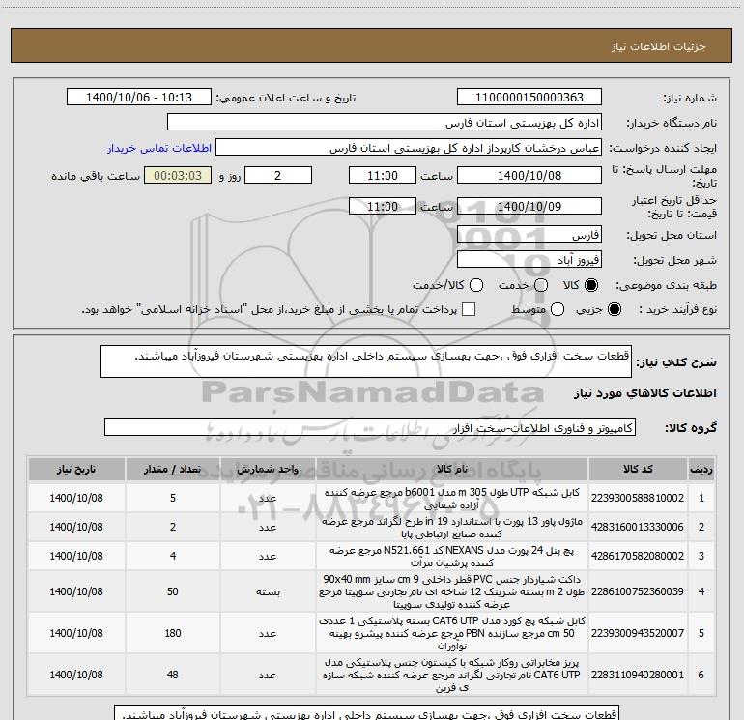Click product code 2239300588810002
Image resolution: width=744 pixels, height=720 pixels.
[638, 498]
